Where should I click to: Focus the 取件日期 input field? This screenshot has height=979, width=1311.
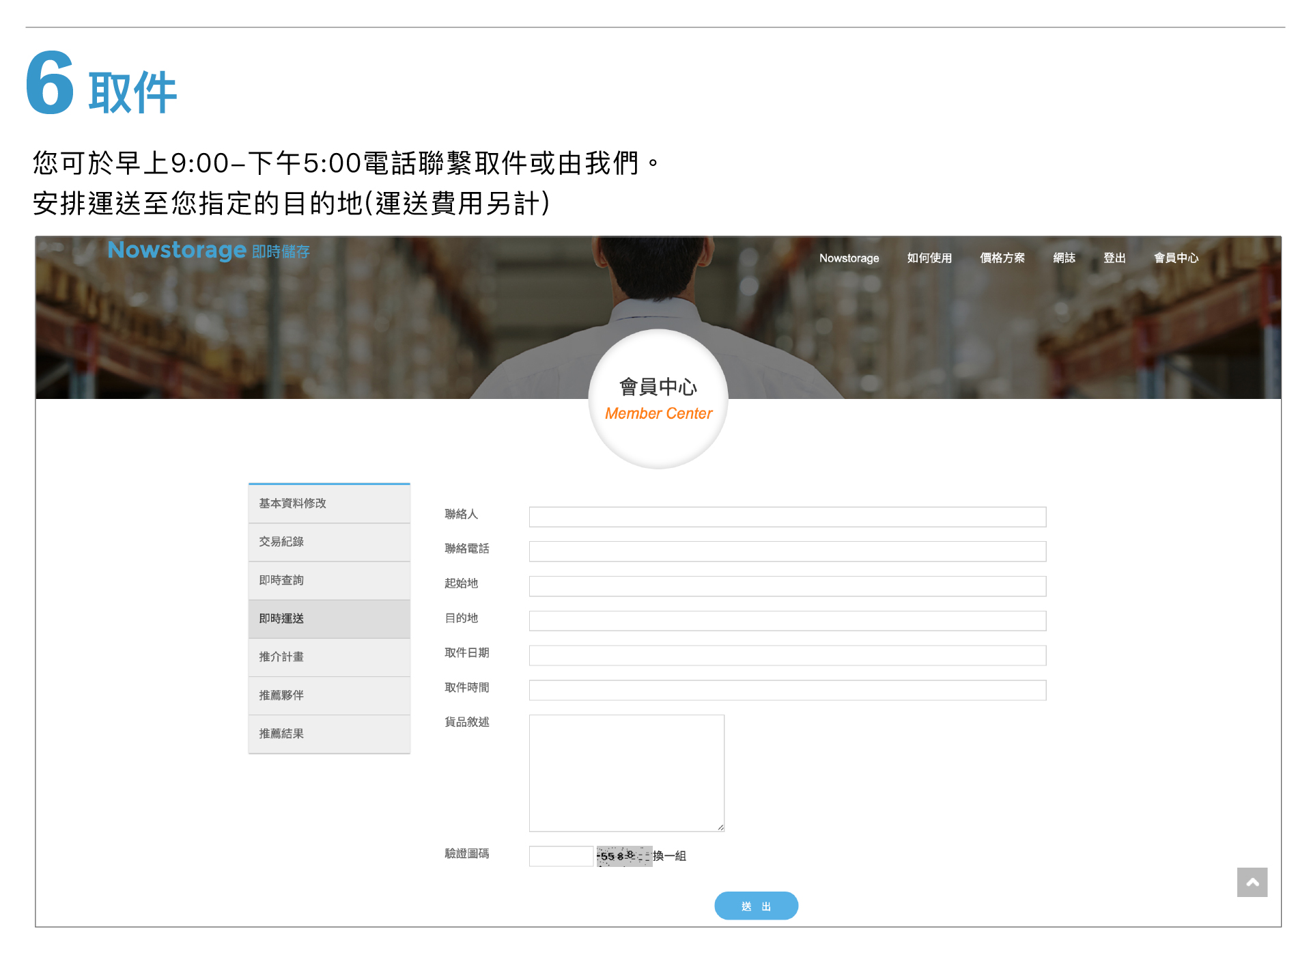787,655
